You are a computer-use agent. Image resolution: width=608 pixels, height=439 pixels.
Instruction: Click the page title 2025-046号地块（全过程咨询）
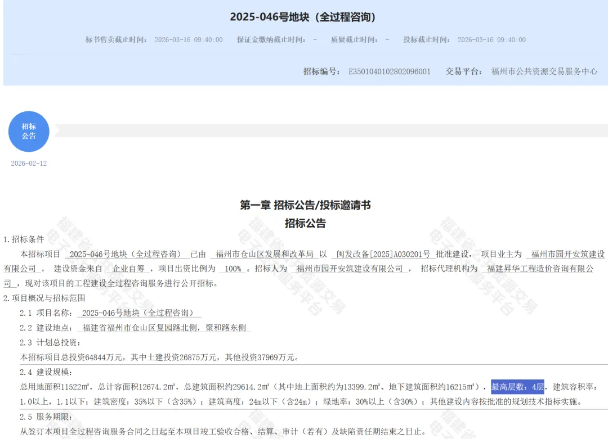point(302,17)
